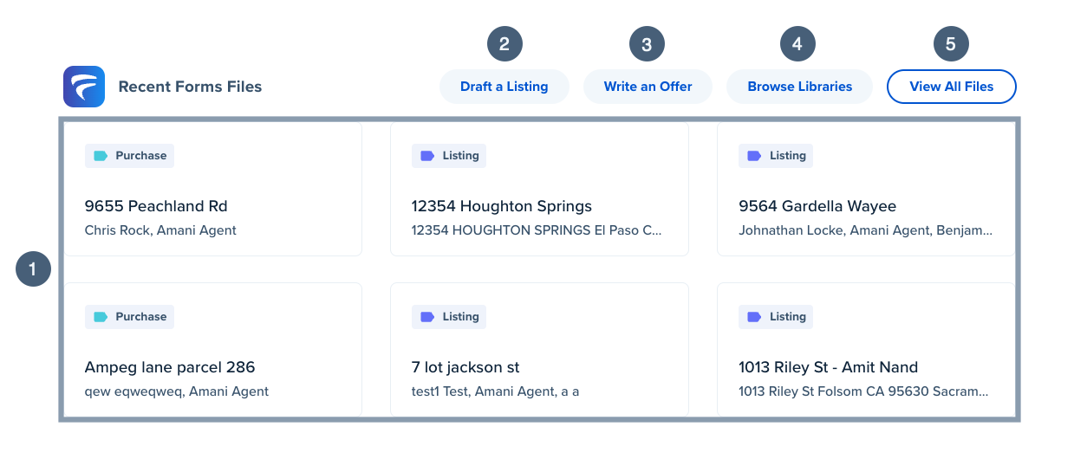Screen dimensions: 1087x459
Task: Select the 9564 Gardella Wayee file card
Action: pyautogui.click(x=865, y=206)
